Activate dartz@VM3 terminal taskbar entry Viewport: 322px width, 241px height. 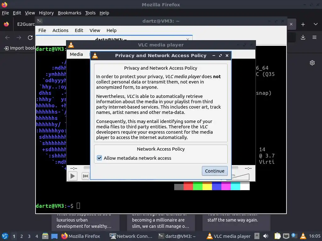tap(177, 236)
